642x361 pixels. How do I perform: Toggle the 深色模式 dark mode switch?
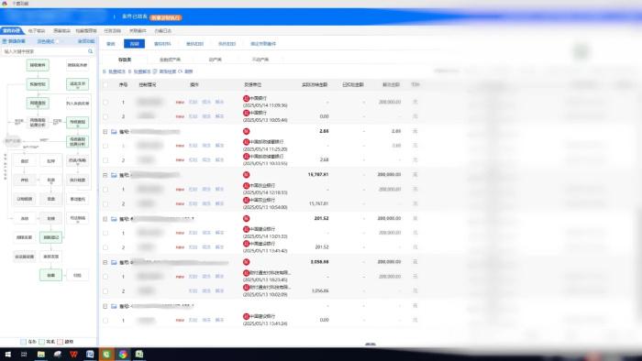[x=60, y=41]
